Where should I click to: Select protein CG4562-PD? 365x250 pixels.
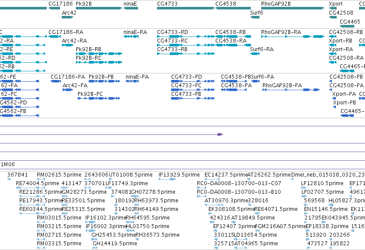pos(13,103)
